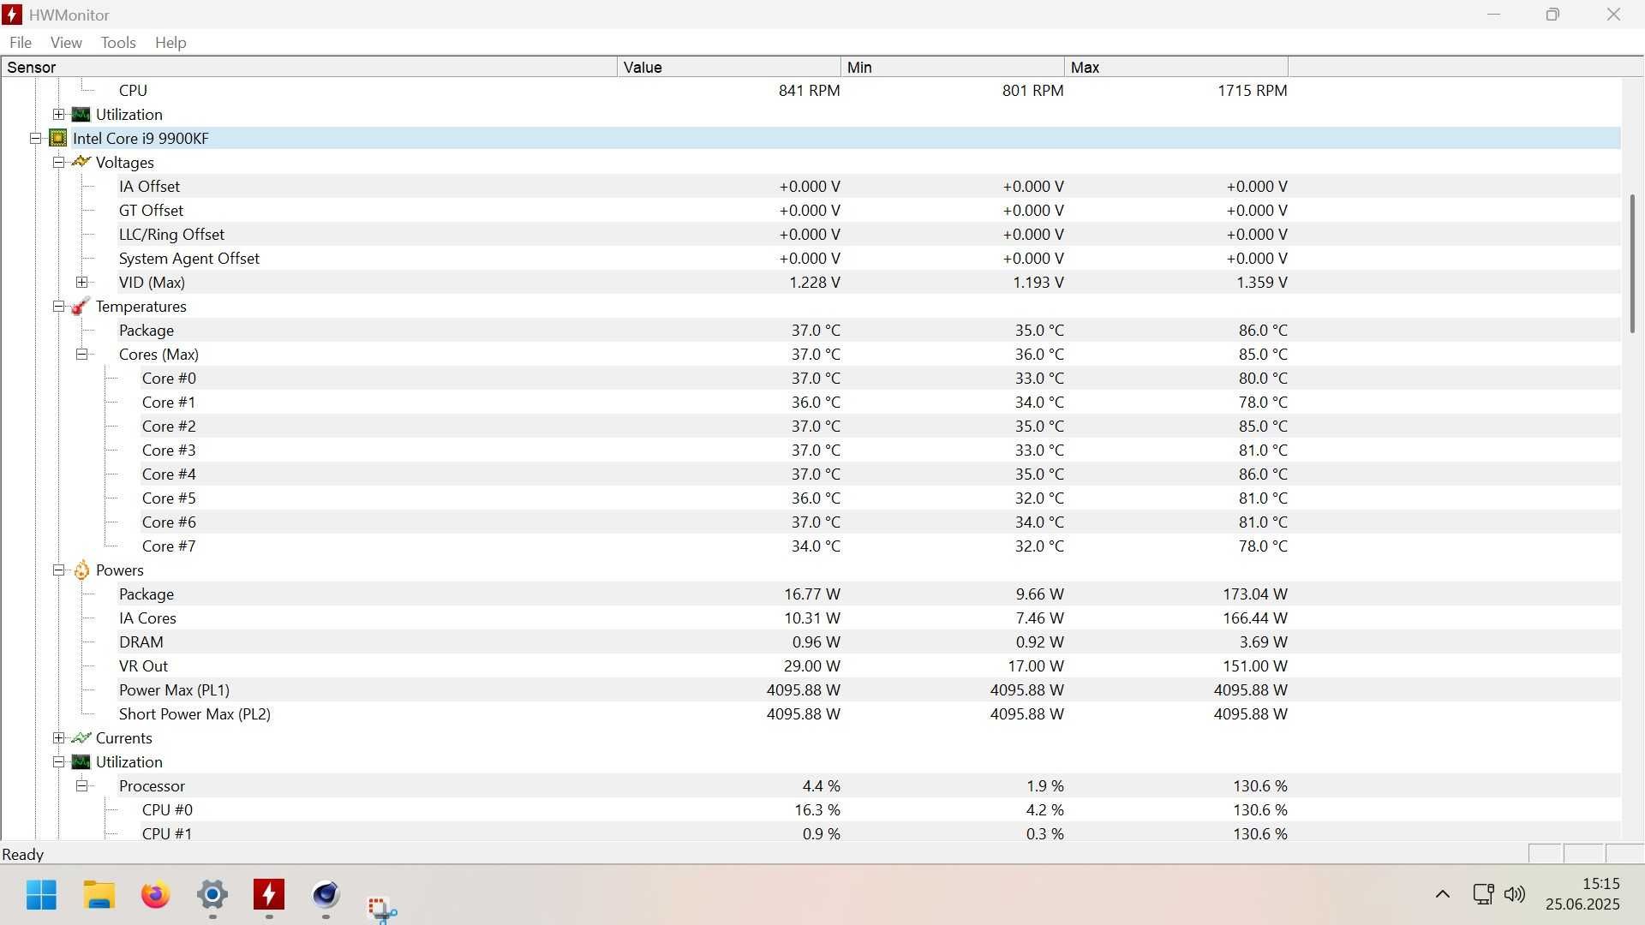Open Cinema 4D sphere icon in taskbar
Image resolution: width=1645 pixels, height=925 pixels.
(x=326, y=895)
